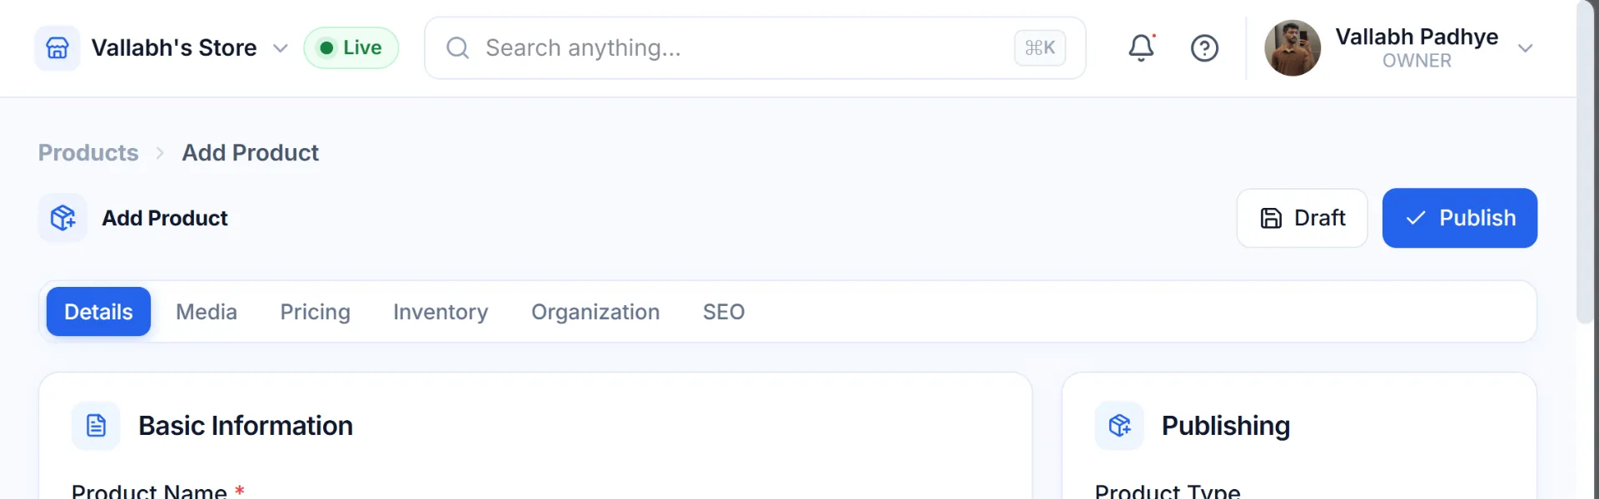Open the Inventory tab

[441, 312]
